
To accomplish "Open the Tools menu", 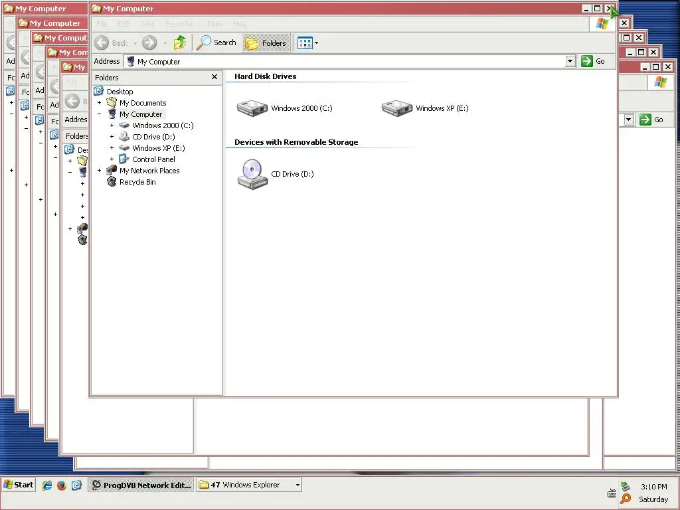I will [x=214, y=24].
